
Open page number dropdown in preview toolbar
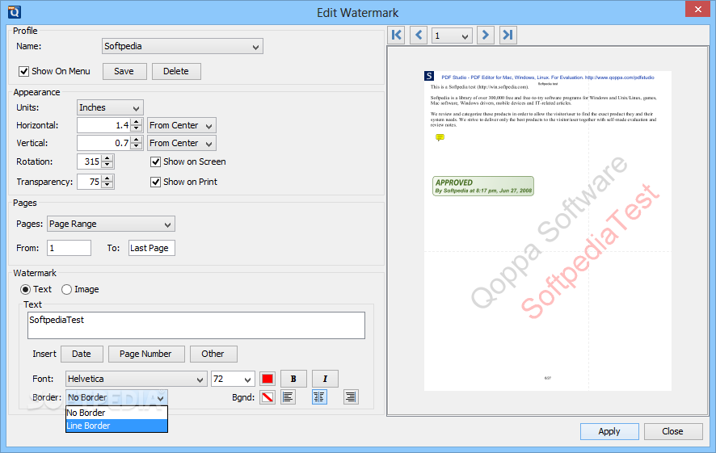[452, 36]
